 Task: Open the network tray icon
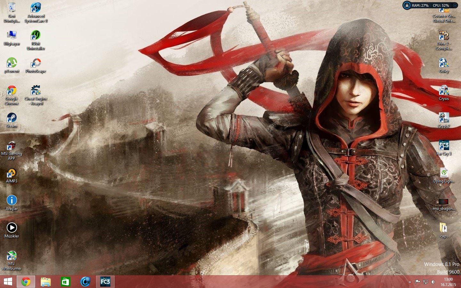[425, 282]
